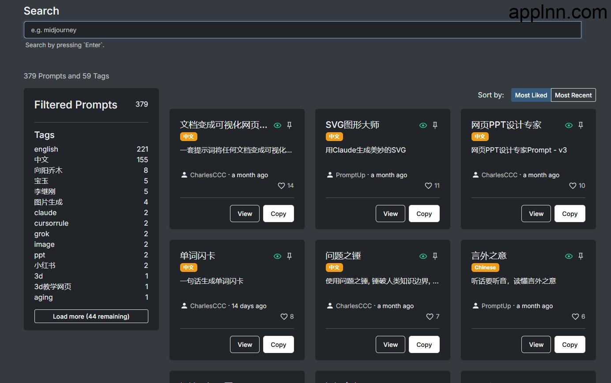Open the 网页PPT设计专家 card title
The height and width of the screenshot is (383, 611).
pos(506,125)
